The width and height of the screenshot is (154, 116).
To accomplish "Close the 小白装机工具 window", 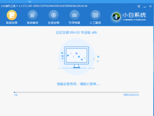I will [150, 6].
